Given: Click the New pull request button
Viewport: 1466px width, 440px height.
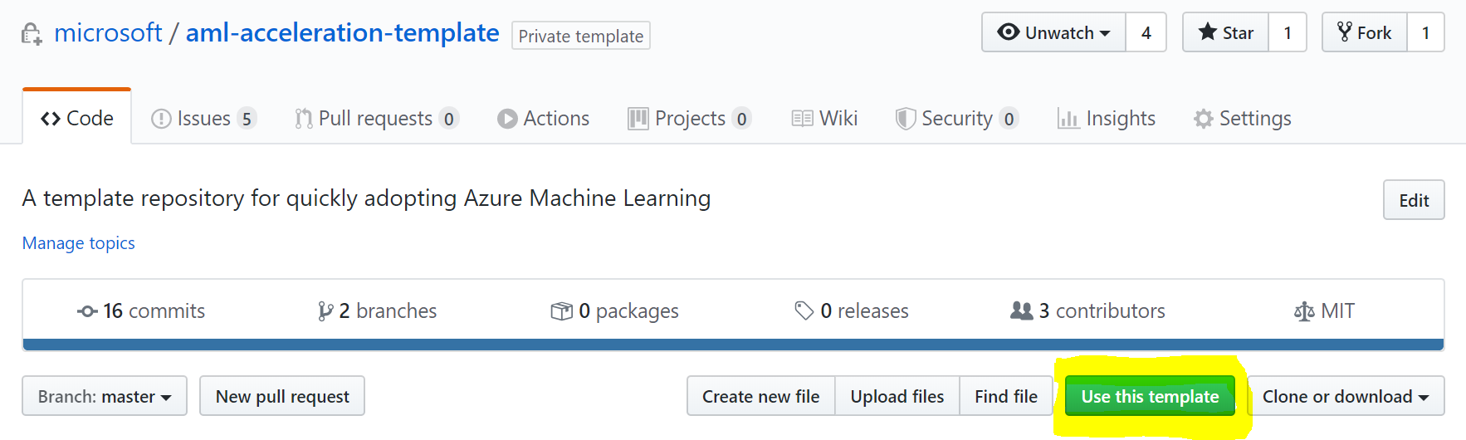Looking at the screenshot, I should (282, 396).
